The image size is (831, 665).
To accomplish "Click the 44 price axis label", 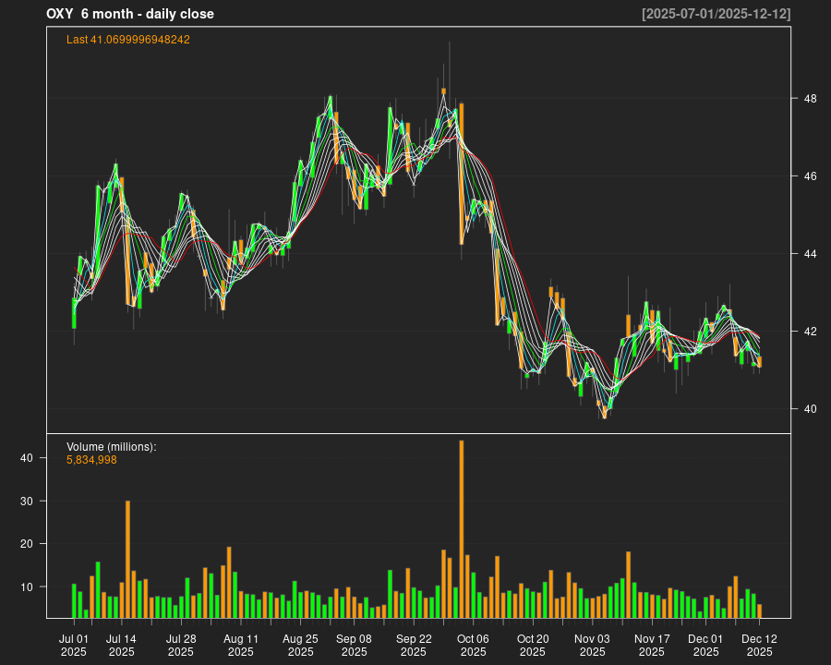I will point(809,253).
